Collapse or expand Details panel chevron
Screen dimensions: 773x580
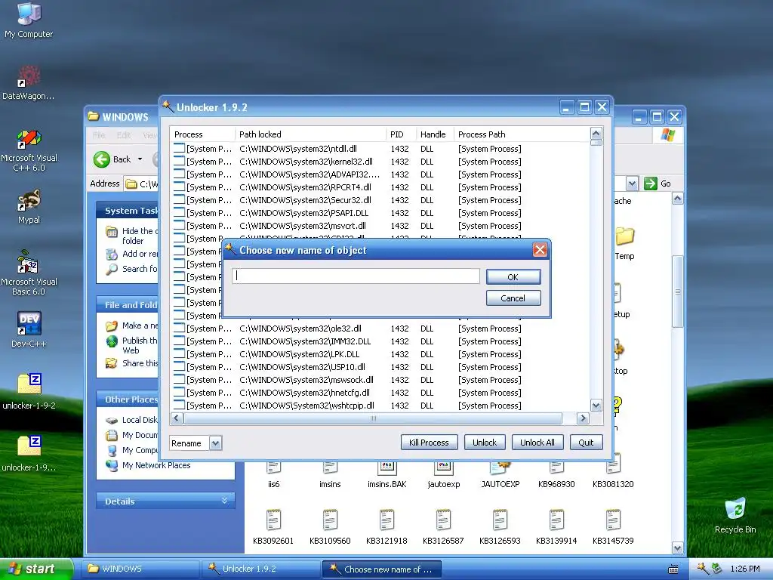[x=225, y=501]
